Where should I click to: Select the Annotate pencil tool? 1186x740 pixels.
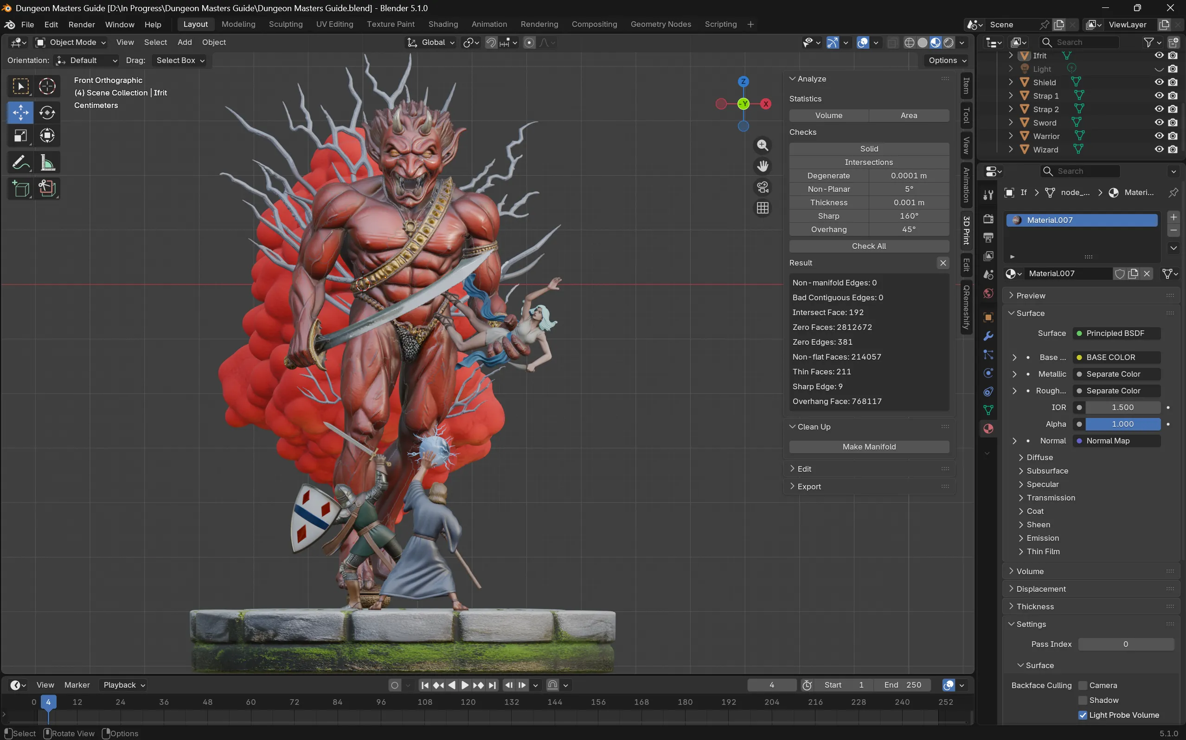click(x=20, y=163)
